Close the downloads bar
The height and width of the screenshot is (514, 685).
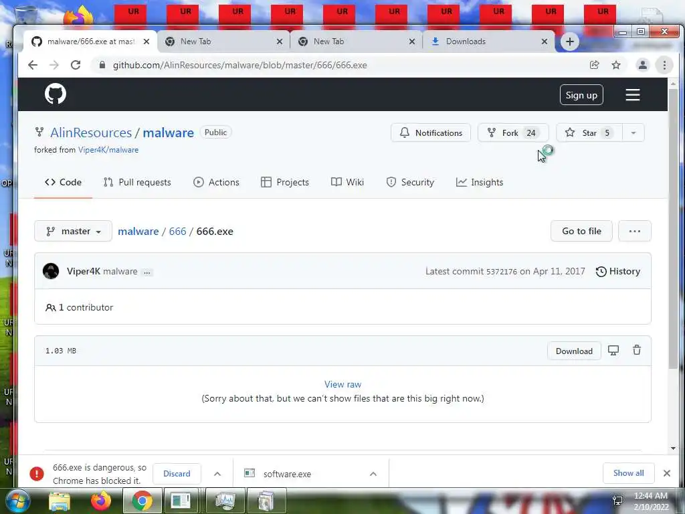pos(667,473)
